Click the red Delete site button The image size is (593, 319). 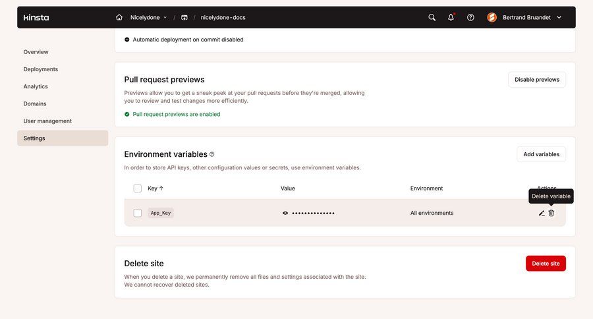click(x=546, y=264)
